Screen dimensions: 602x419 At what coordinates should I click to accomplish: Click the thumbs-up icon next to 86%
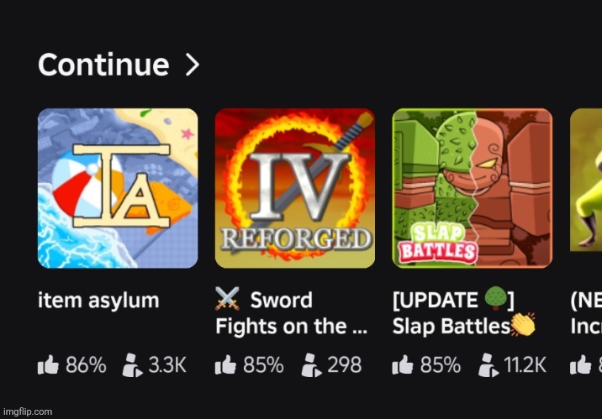(x=49, y=364)
